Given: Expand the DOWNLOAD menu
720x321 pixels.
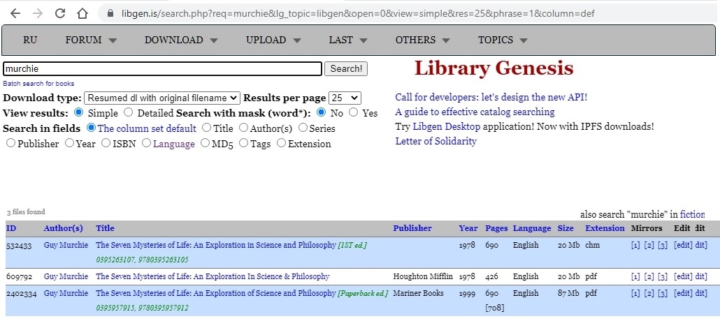Looking at the screenshot, I should tap(181, 40).
